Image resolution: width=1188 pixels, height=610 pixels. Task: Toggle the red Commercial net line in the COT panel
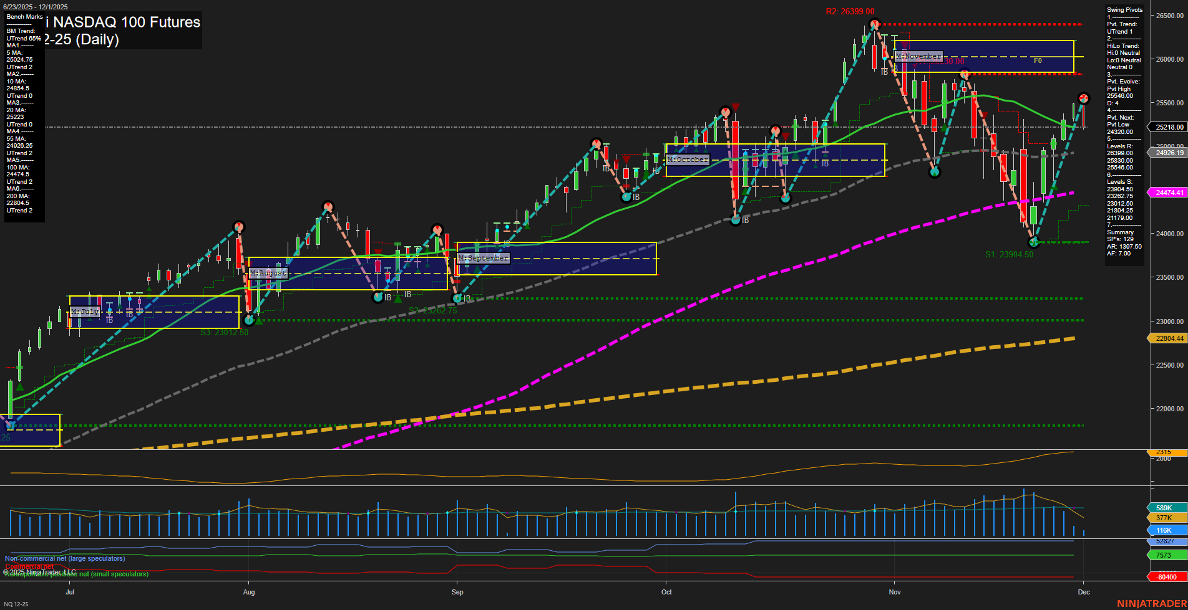[x=28, y=568]
